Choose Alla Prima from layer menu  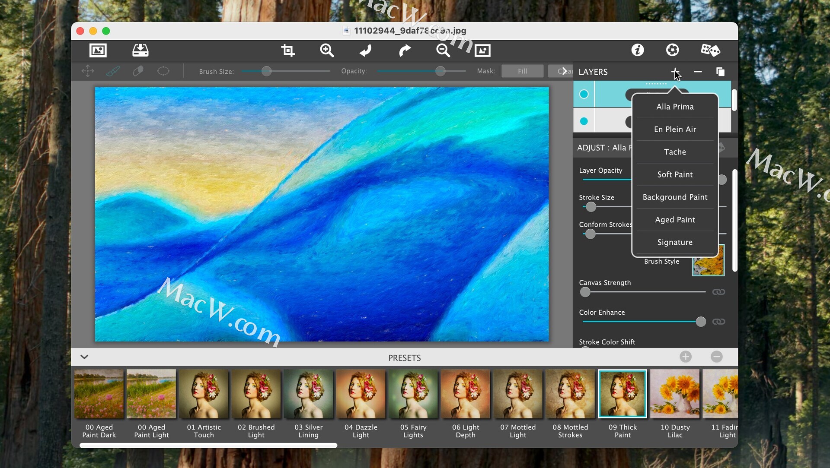pos(675,107)
